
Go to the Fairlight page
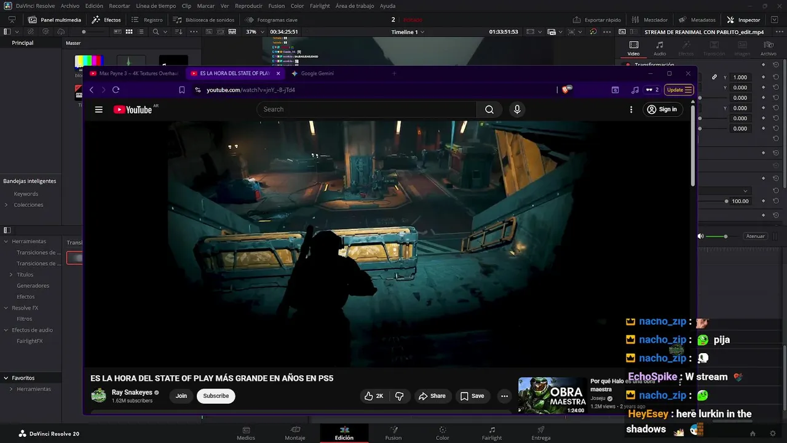[x=492, y=433]
